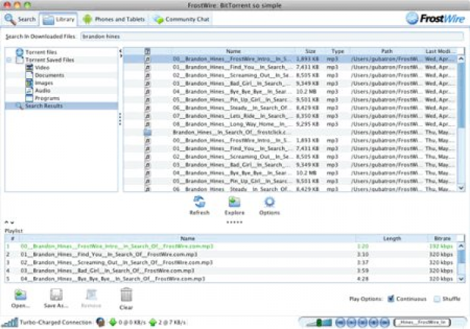Click the now-playing song progress display
470x329 pixels.
pos(422,322)
